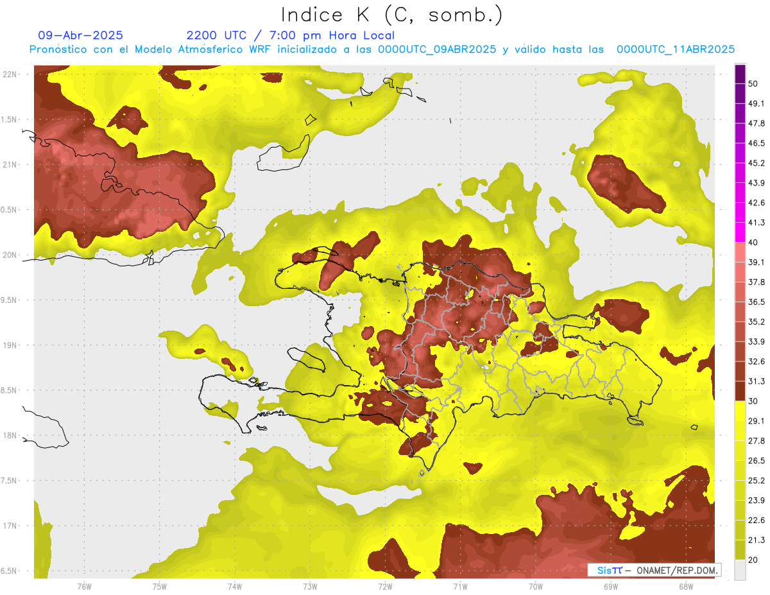The height and width of the screenshot is (595, 770).
Task: Click the colorbar value label "26.5"
Action: point(757,461)
